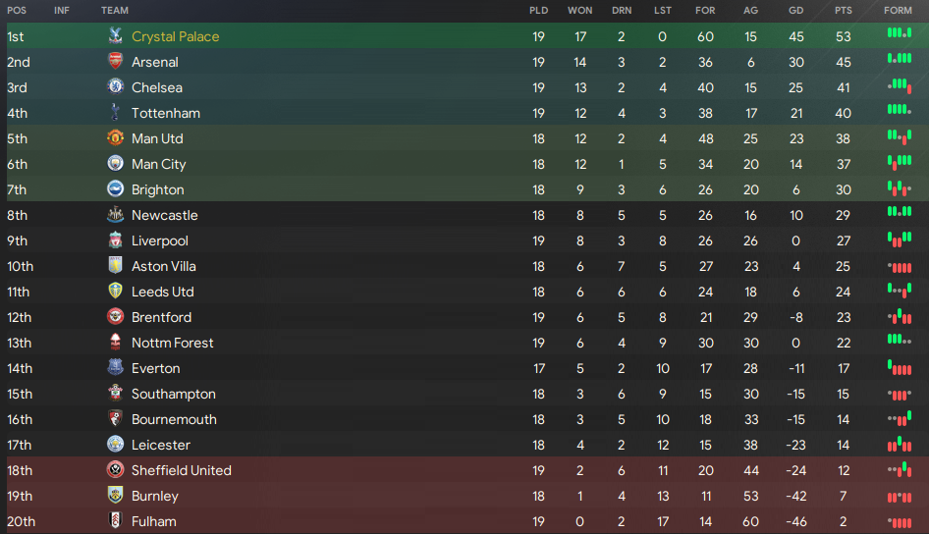Image resolution: width=929 pixels, height=534 pixels.
Task: Sort table by PTS column header
Action: click(x=844, y=10)
